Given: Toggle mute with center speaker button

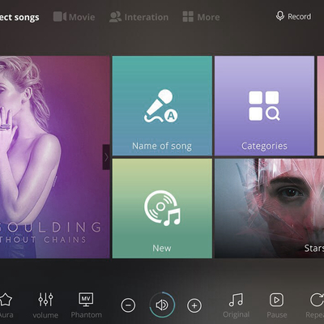Looking at the screenshot, I should point(162,305).
